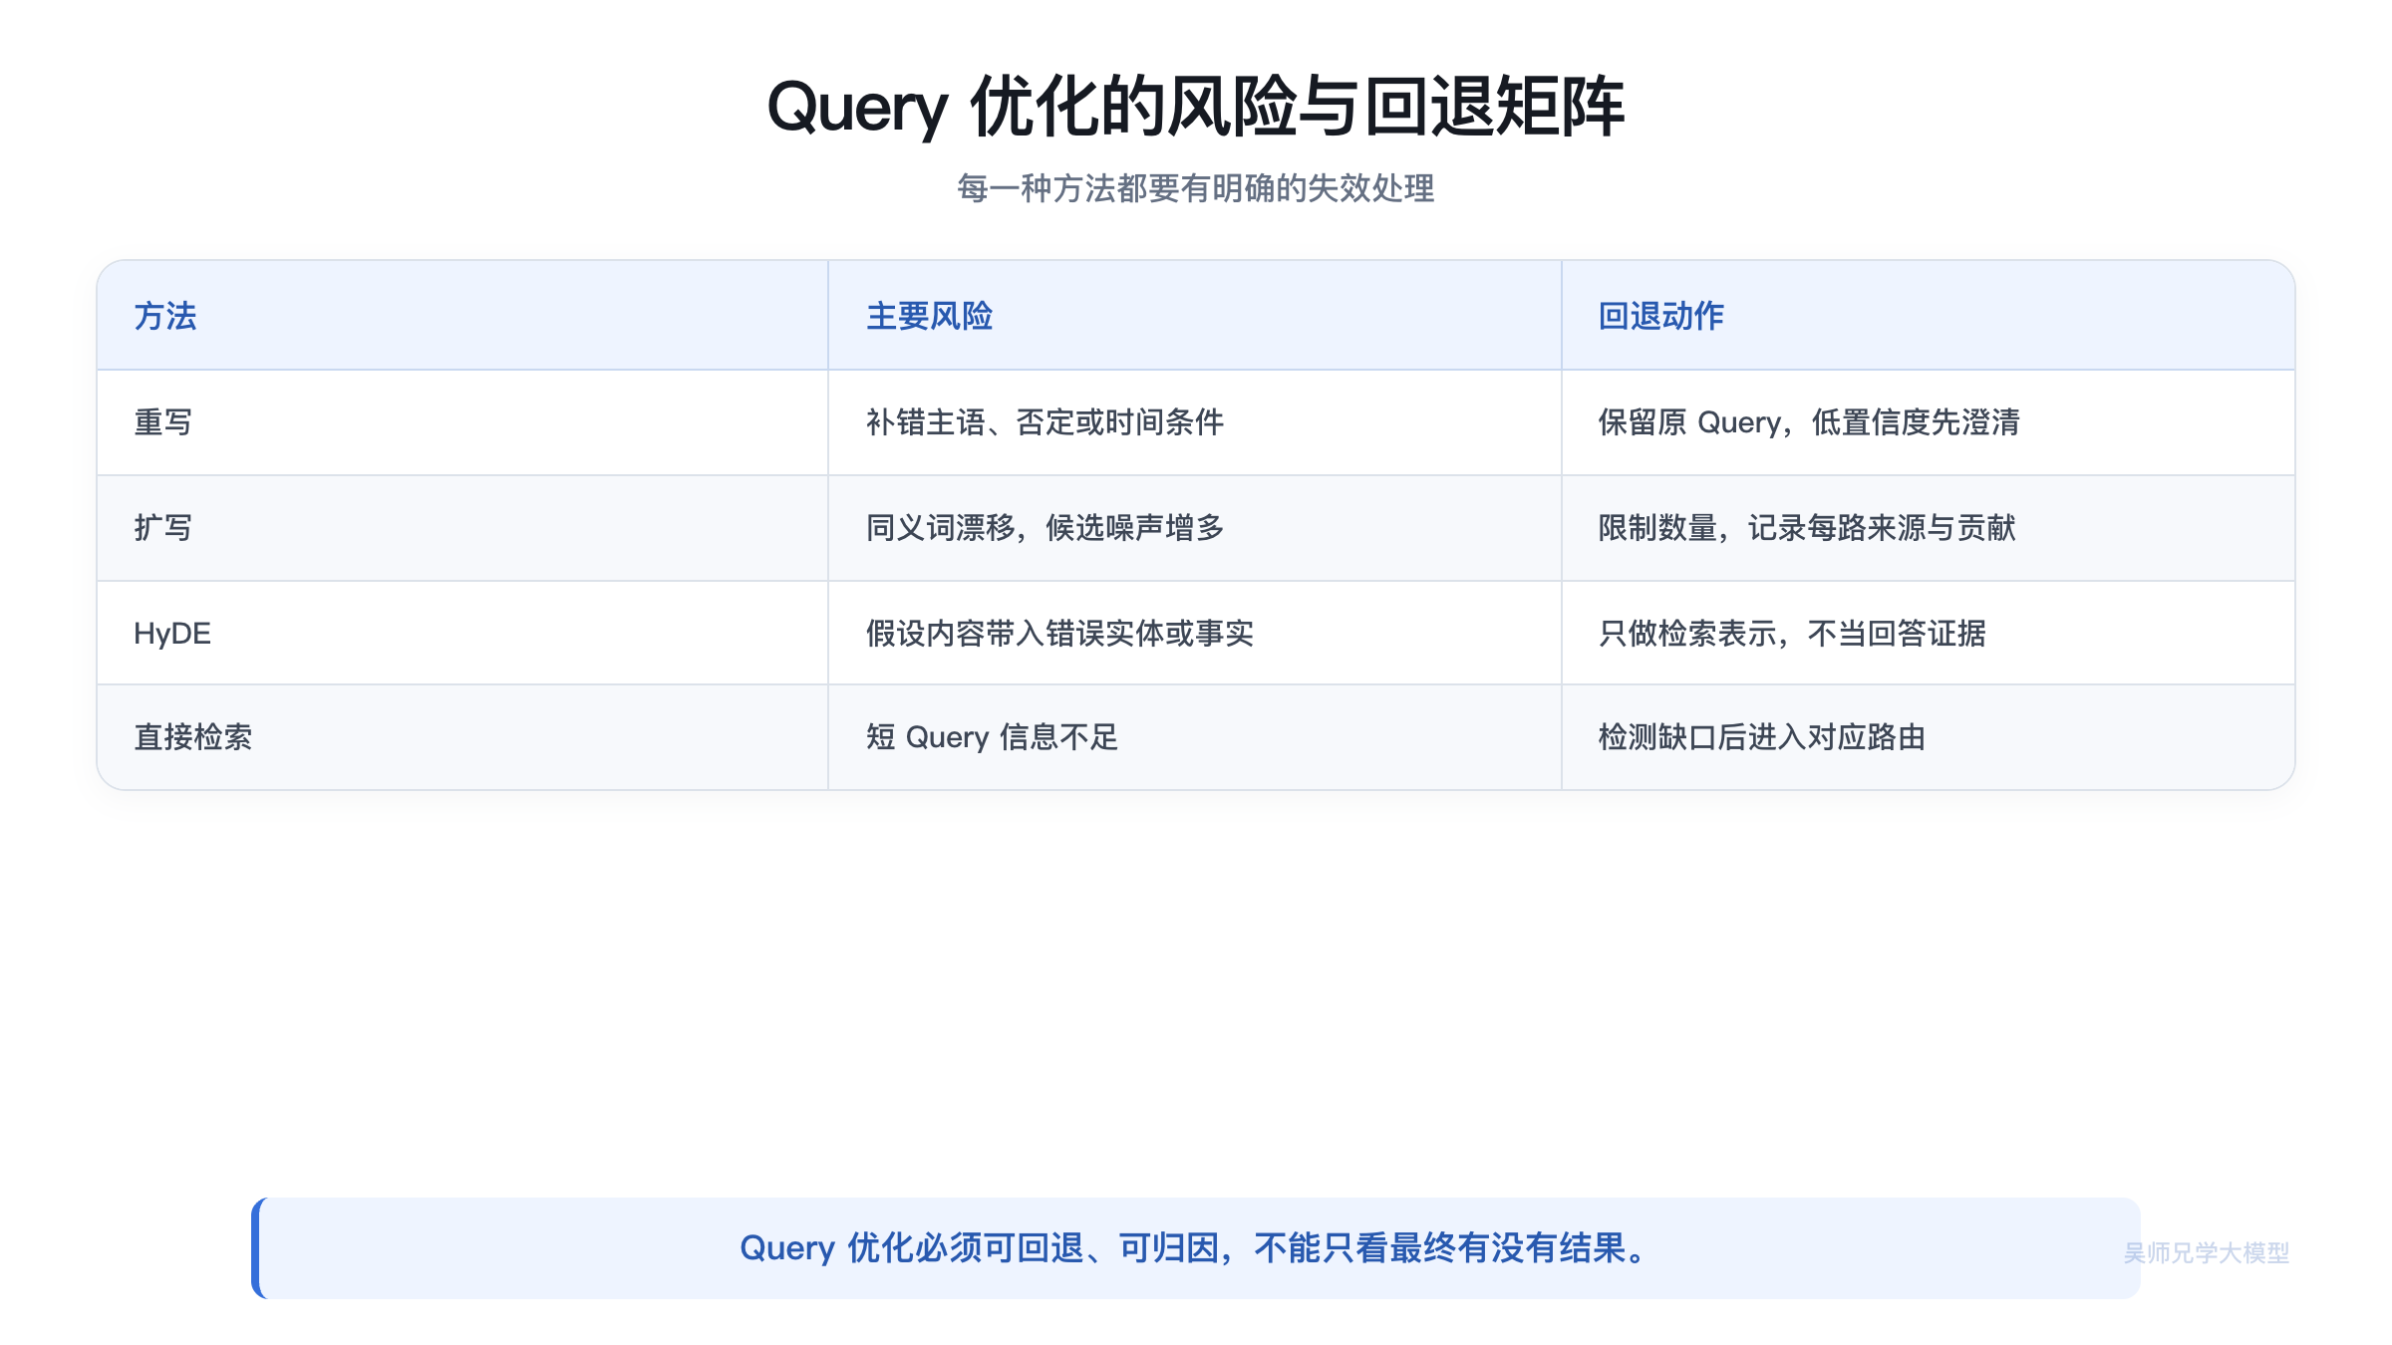Select the '回退动作' column header
Viewport: 2392px width, 1345px height.
click(1928, 316)
